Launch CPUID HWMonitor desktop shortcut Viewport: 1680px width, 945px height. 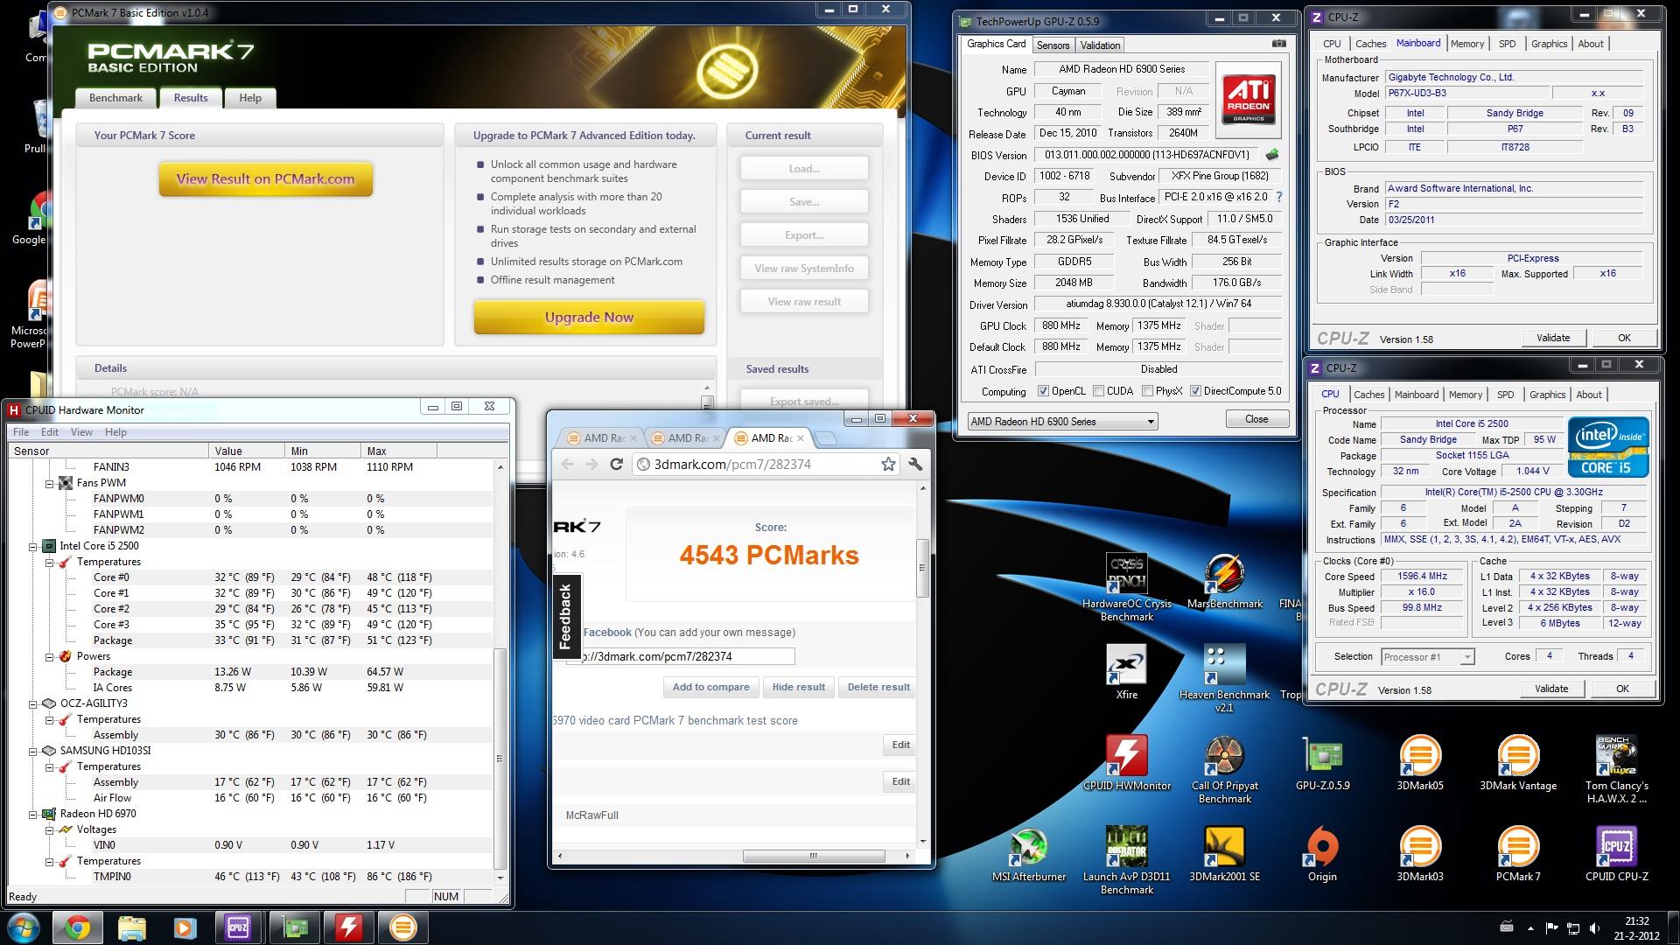pos(1126,763)
